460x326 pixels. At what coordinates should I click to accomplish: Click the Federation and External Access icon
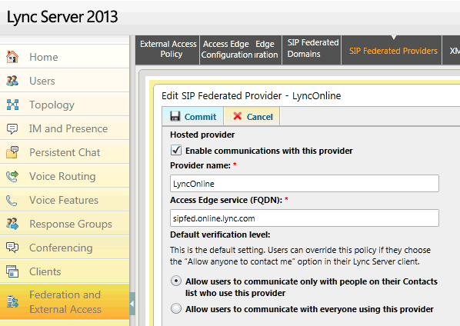click(12, 301)
